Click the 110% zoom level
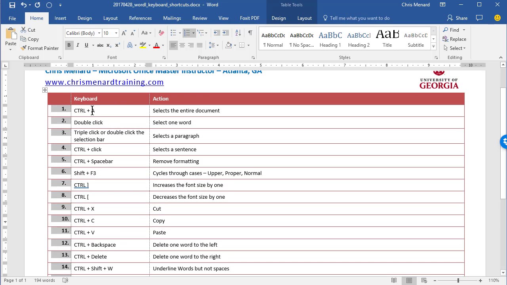This screenshot has width=507, height=285. 494,280
